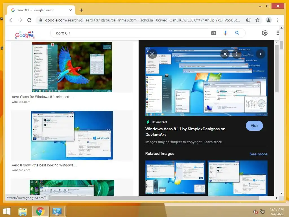Open the Aero Glass parrot thumbnail
Screen dimensions: 289x217
[72, 67]
